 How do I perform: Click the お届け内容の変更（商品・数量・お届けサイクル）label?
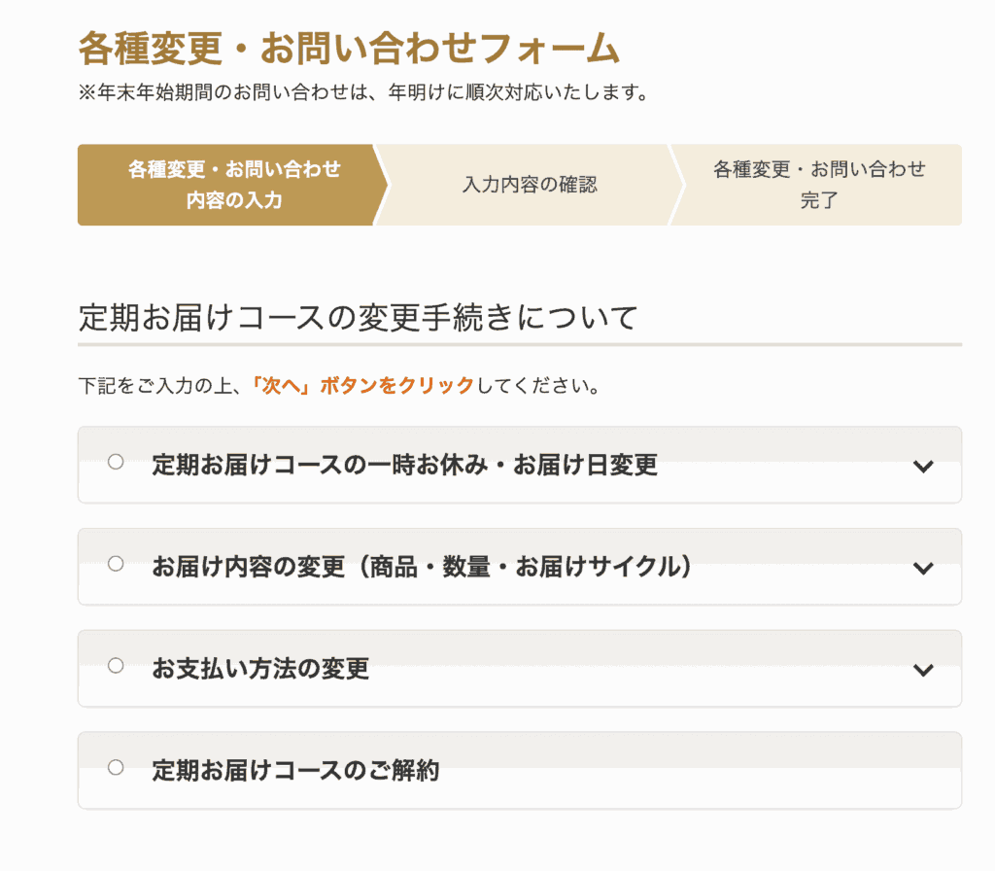pos(422,567)
